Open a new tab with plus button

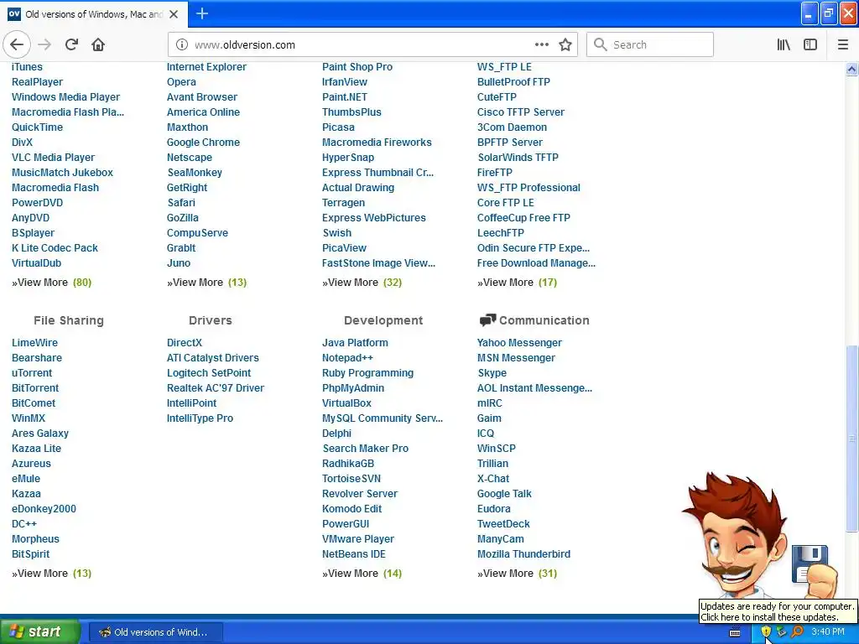click(x=202, y=13)
